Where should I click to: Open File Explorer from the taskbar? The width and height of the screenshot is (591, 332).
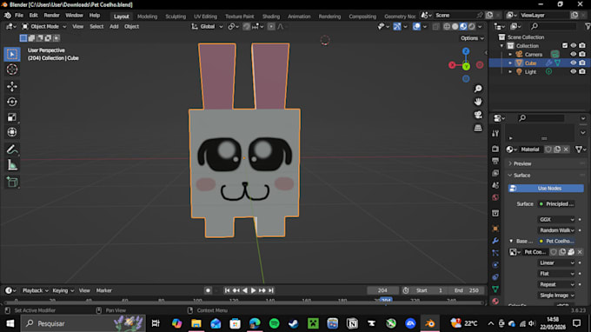(196, 323)
